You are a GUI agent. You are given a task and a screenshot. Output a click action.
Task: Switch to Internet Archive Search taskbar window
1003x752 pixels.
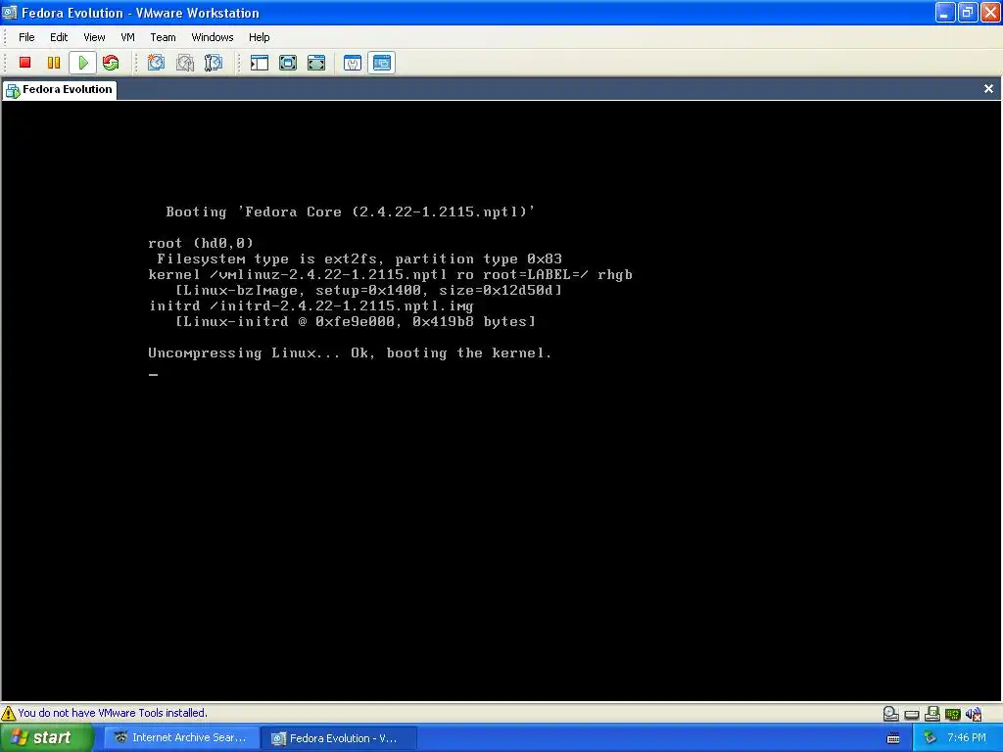(x=181, y=738)
